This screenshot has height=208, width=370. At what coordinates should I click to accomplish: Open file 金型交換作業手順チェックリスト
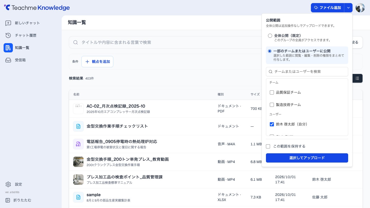(x=117, y=126)
